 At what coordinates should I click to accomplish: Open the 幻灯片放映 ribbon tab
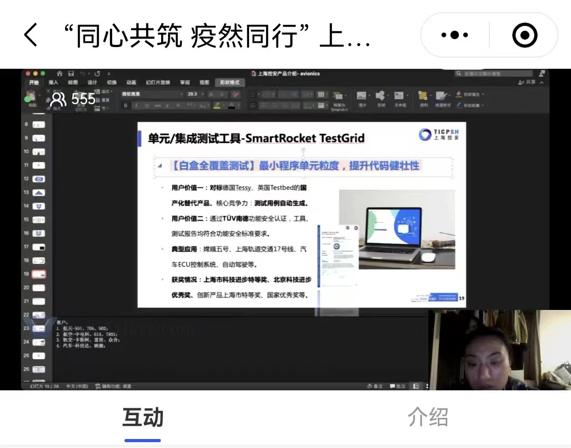pos(158,83)
